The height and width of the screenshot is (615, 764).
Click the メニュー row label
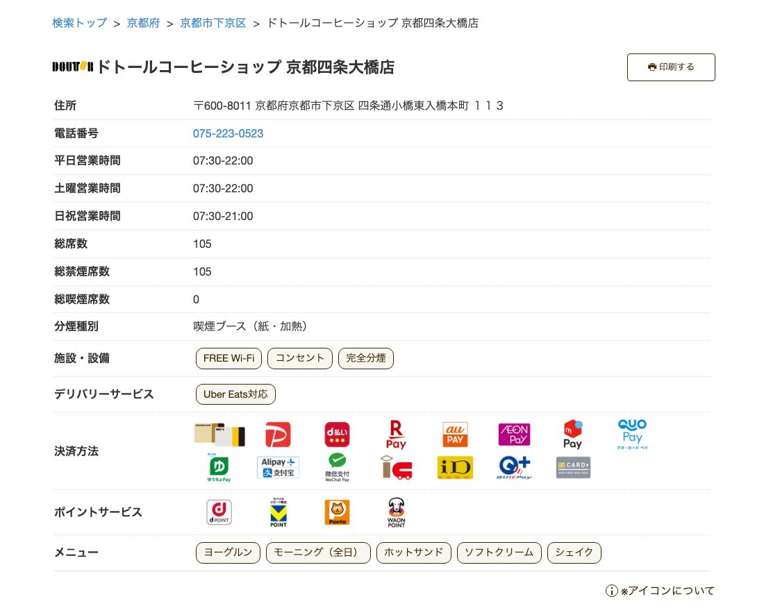point(76,553)
